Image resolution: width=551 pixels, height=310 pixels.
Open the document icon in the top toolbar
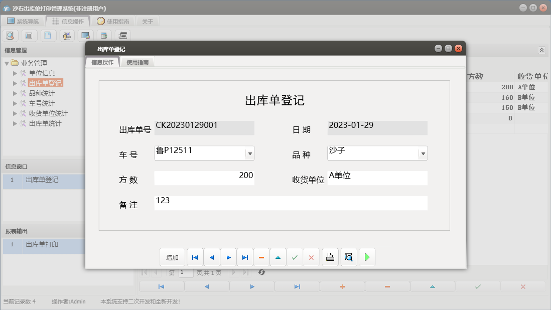coord(48,35)
